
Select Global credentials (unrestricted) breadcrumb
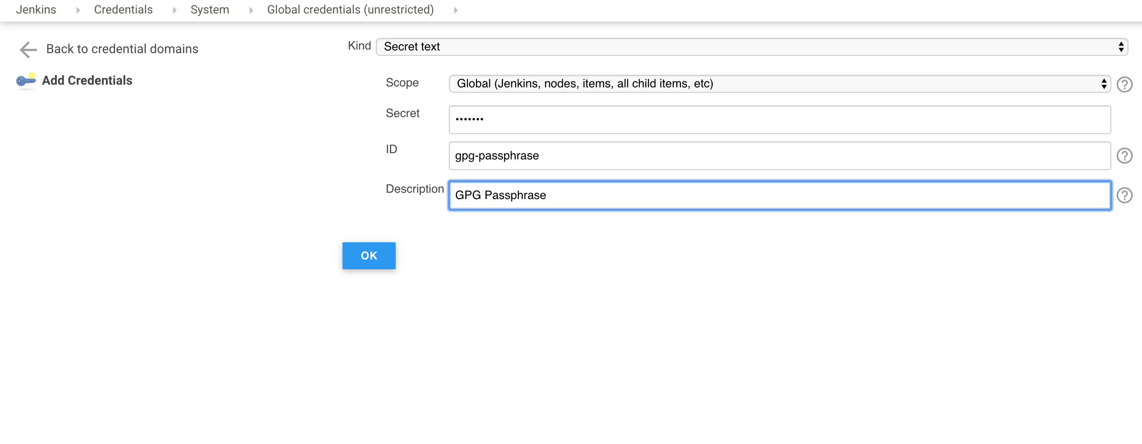[350, 10]
